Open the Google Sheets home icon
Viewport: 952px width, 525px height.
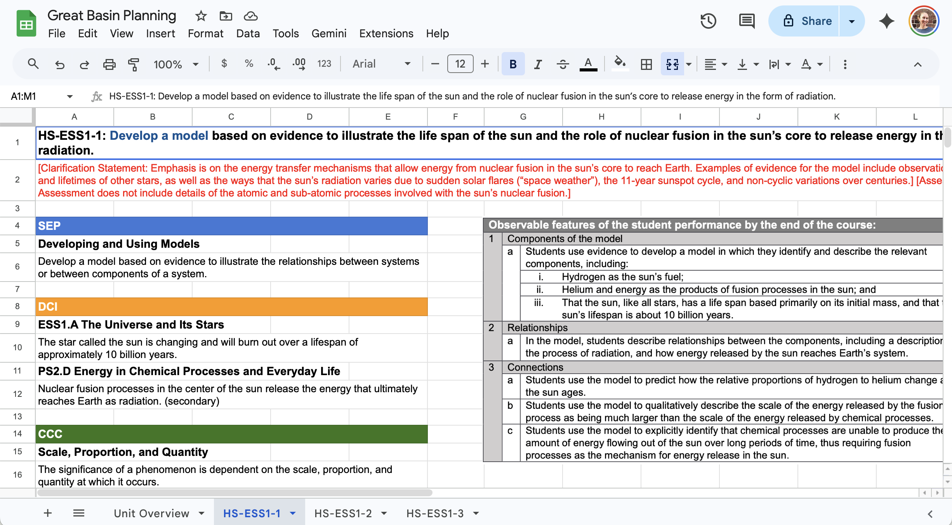tap(26, 23)
